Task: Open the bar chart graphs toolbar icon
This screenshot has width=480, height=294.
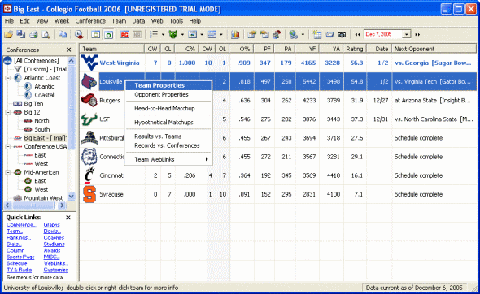Action: [x=235, y=35]
